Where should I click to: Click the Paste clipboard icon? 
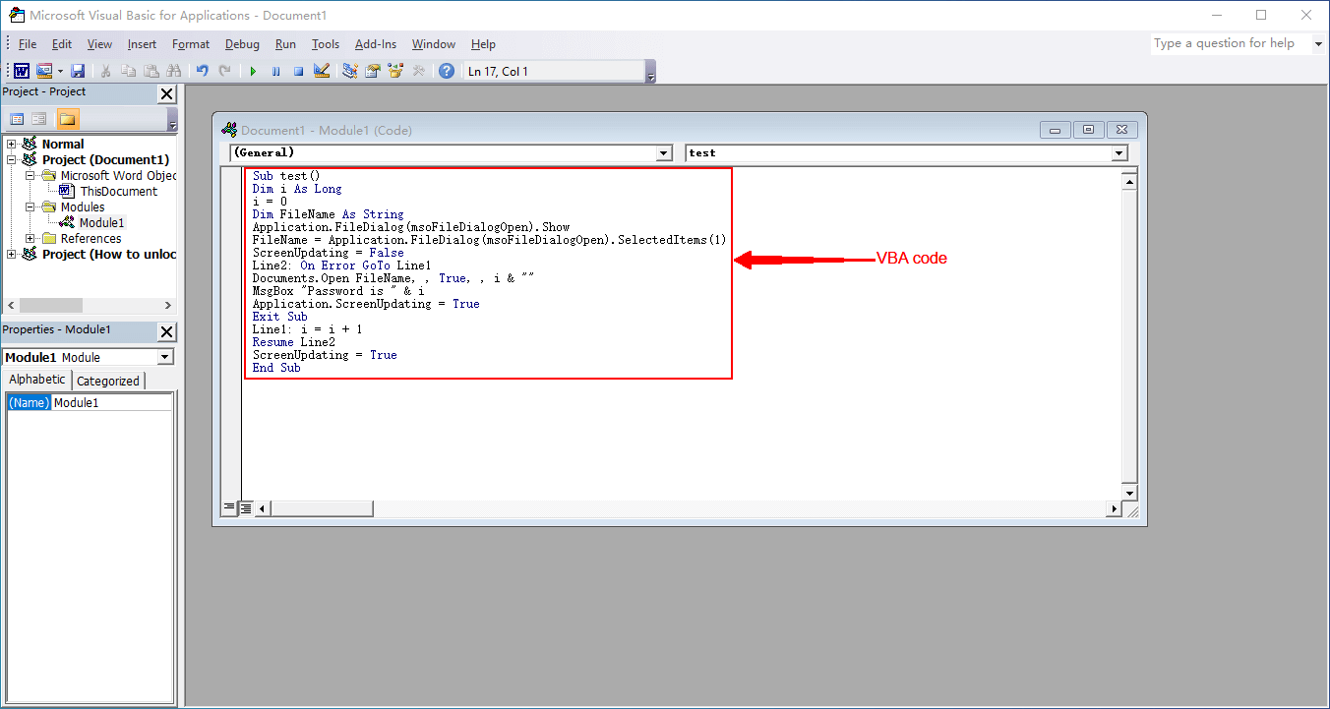[151, 71]
